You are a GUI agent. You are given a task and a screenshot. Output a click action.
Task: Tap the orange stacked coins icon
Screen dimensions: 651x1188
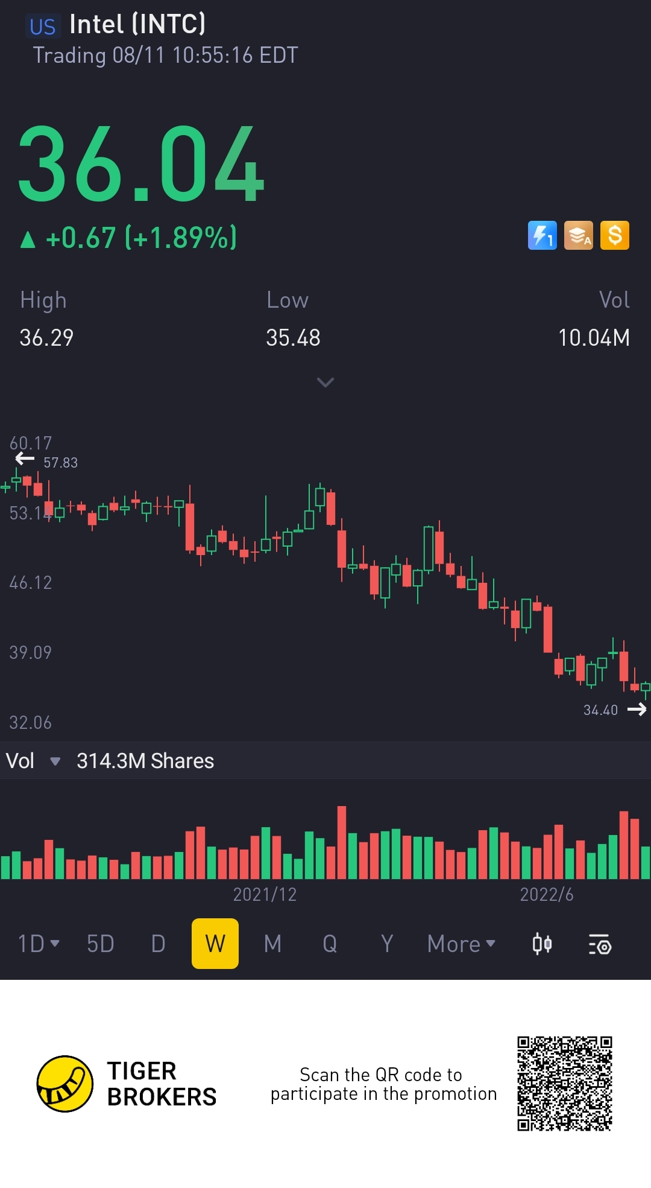578,235
